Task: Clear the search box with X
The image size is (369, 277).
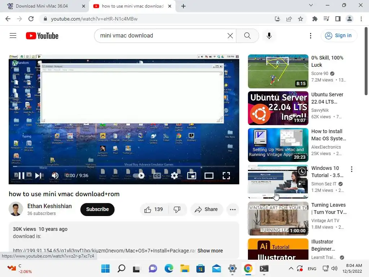Action: (x=230, y=36)
